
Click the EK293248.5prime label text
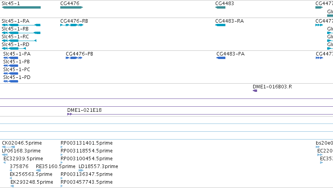point(32,182)
